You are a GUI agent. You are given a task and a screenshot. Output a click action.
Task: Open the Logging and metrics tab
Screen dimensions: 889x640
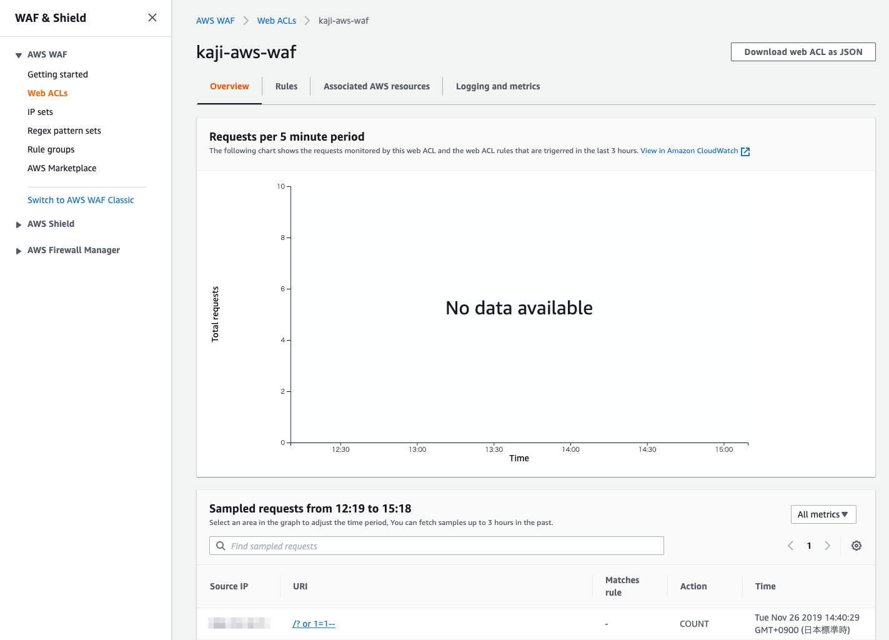(x=498, y=86)
